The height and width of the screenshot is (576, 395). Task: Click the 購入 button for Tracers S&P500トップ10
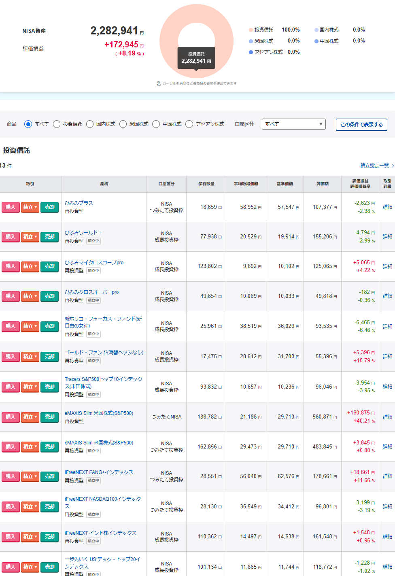(11, 387)
